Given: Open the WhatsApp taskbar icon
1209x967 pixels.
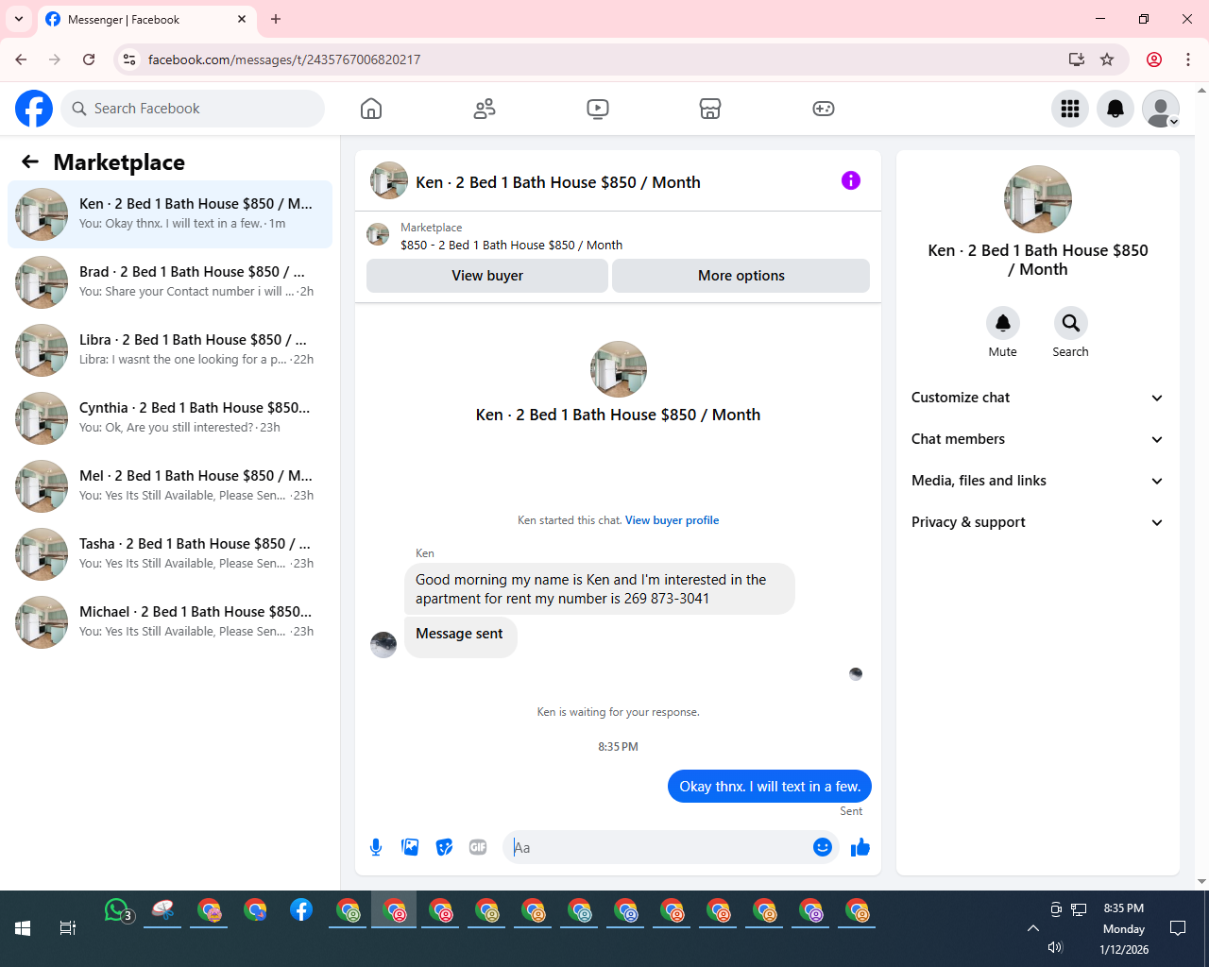Looking at the screenshot, I should (117, 911).
